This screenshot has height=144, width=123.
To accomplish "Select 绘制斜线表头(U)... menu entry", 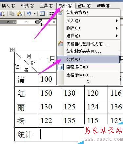I will pyautogui.click(x=89, y=51).
